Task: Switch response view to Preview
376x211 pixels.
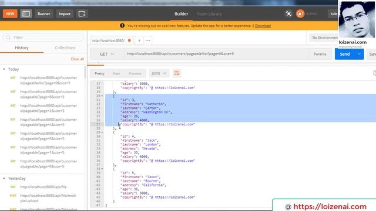Action: click(x=135, y=73)
